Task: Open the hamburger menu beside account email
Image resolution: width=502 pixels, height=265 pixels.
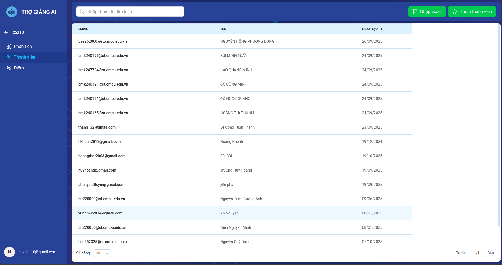Action: coord(61,252)
